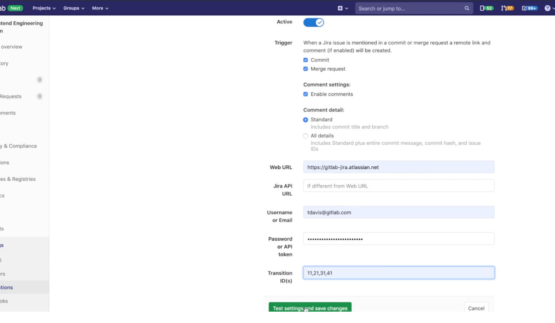Click the Help question mark icon
The image size is (555, 323).
(548, 7)
